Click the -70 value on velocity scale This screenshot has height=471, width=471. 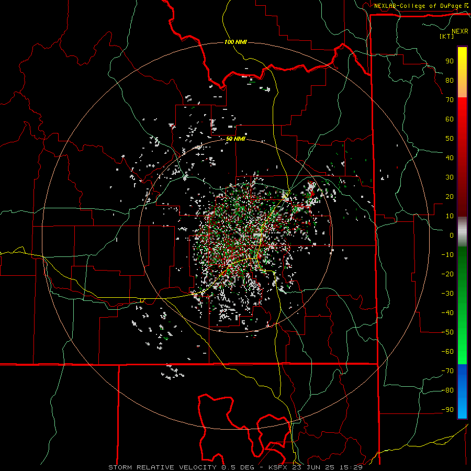447,371
